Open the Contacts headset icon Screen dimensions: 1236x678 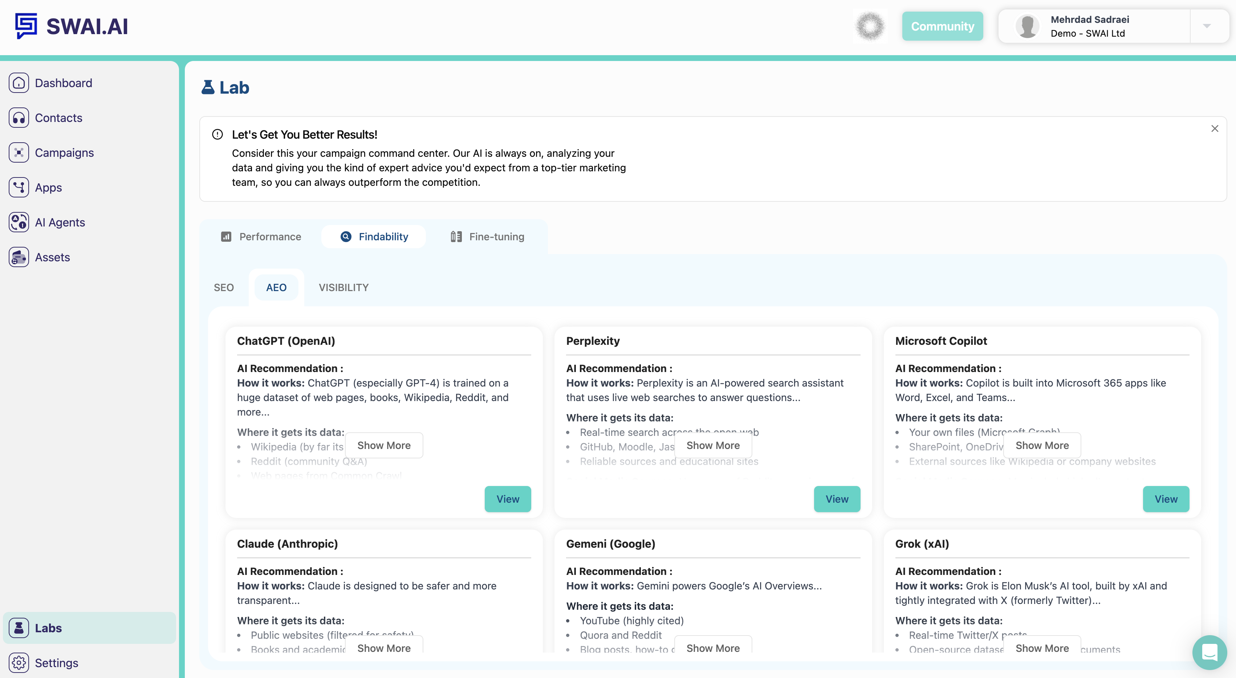(x=19, y=118)
